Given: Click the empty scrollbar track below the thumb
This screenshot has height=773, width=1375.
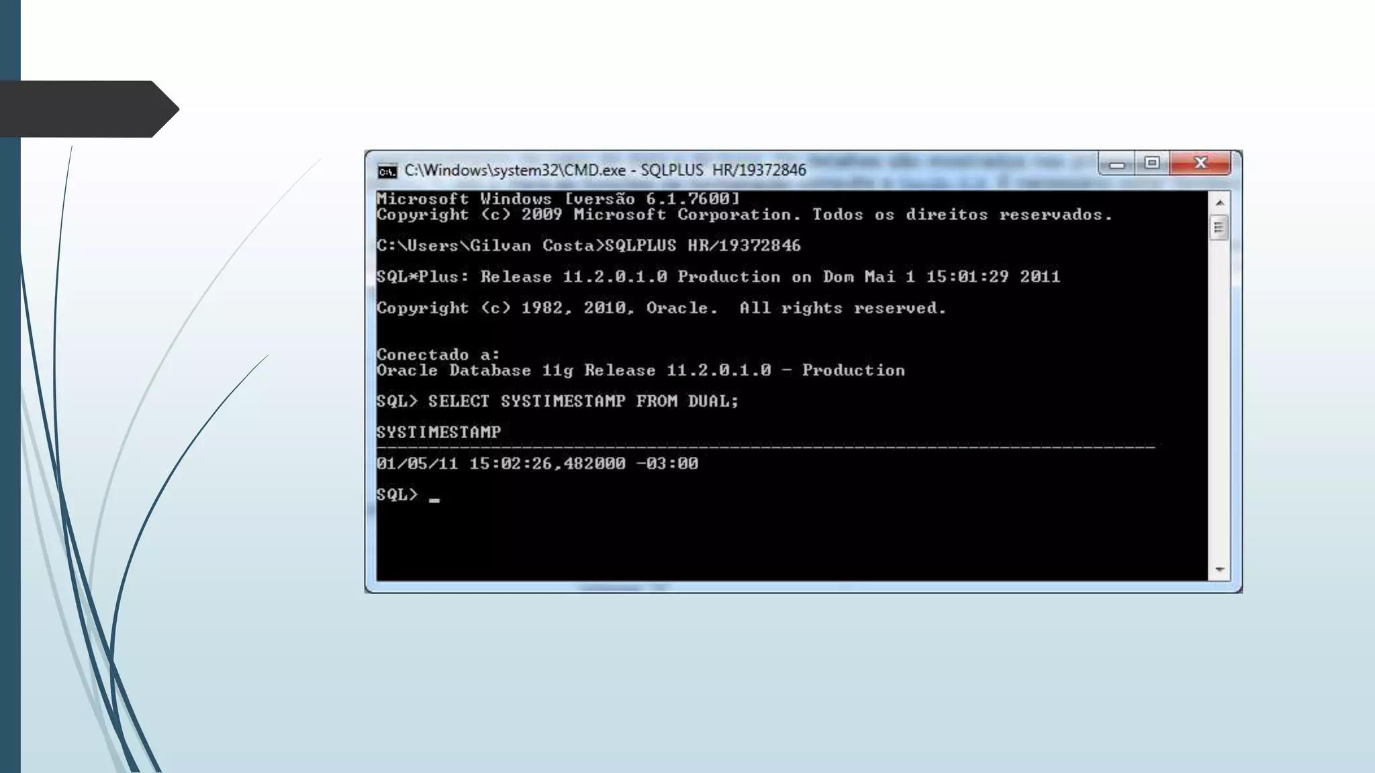Looking at the screenshot, I should tap(1219, 403).
